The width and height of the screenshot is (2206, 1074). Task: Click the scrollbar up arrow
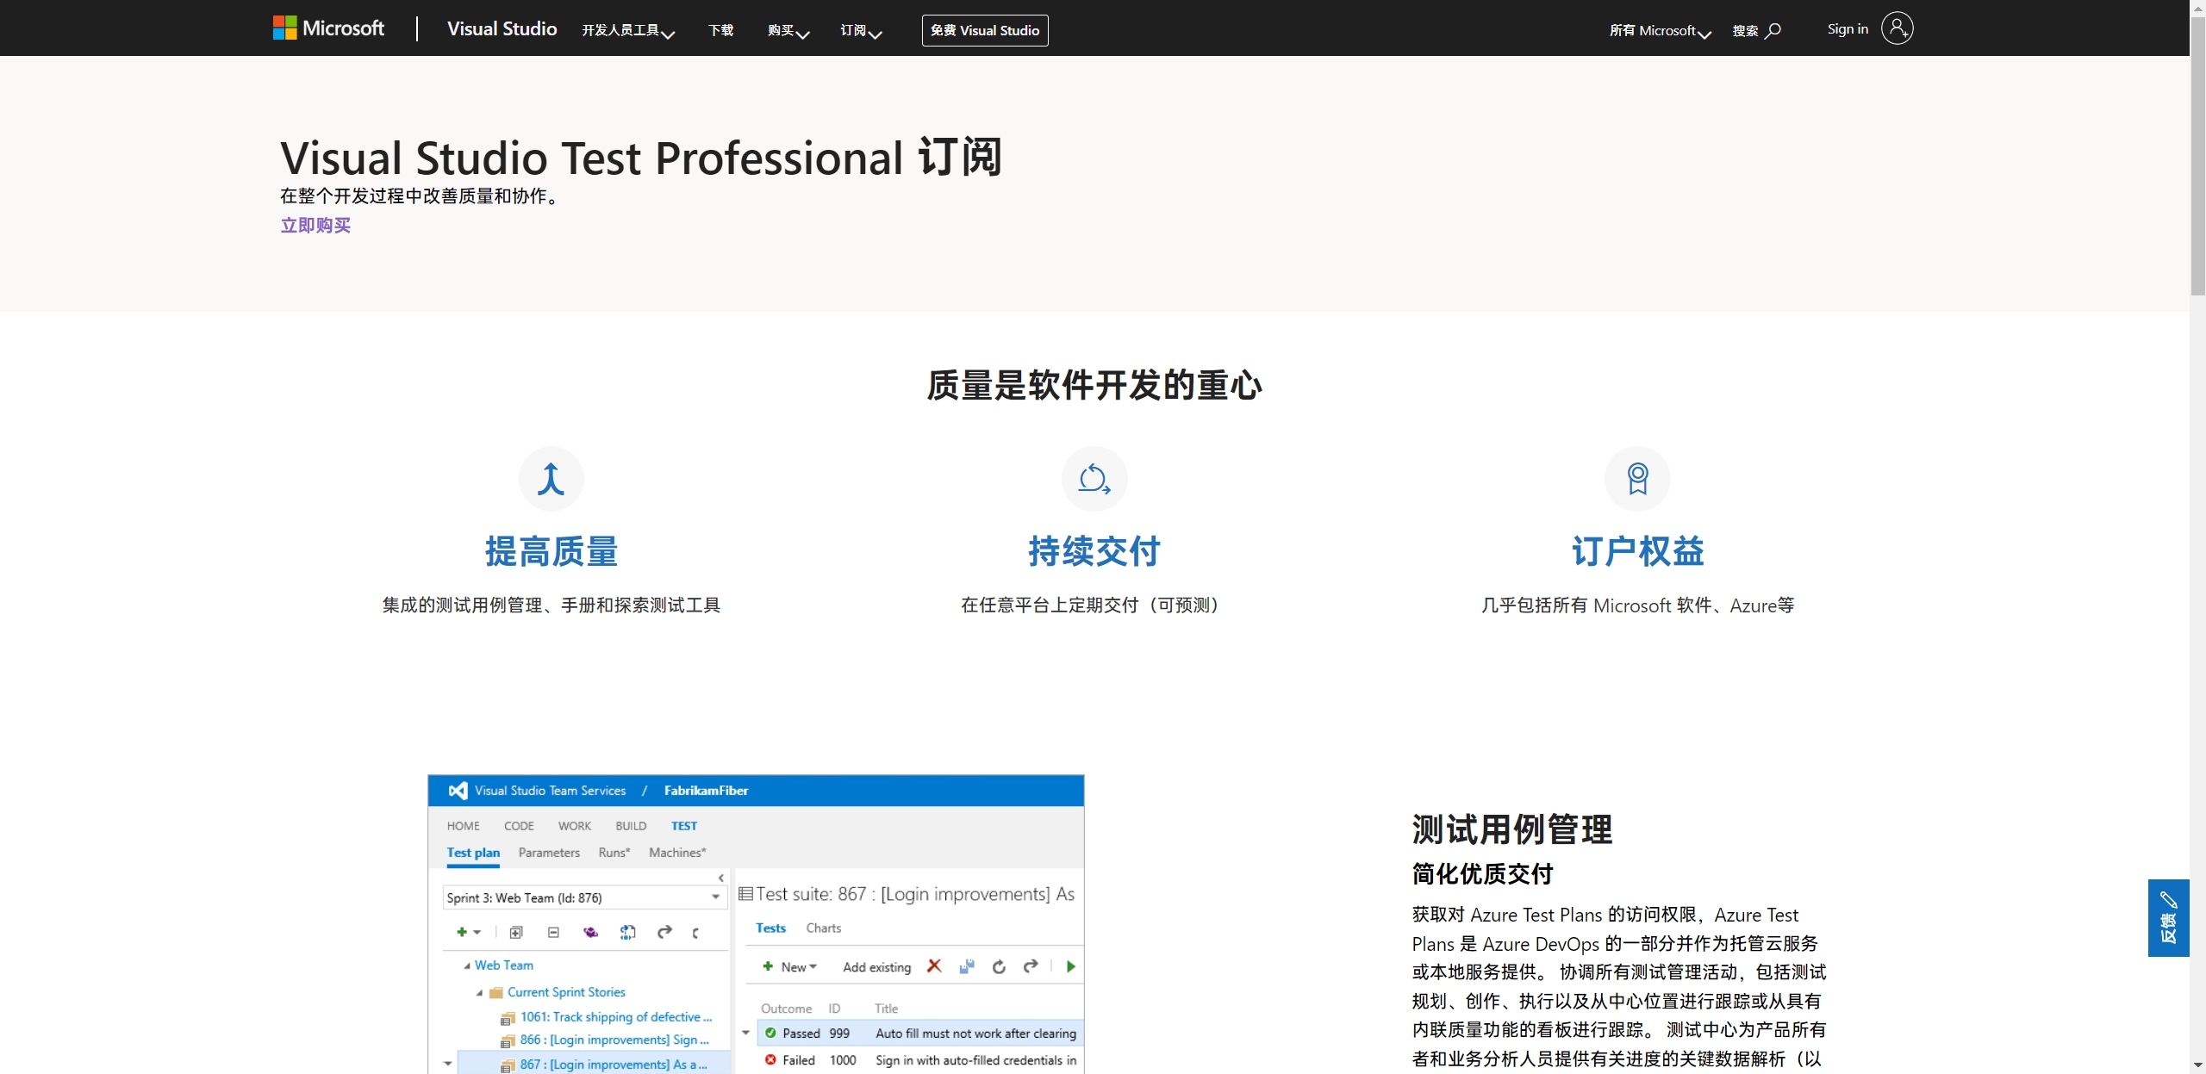2198,7
